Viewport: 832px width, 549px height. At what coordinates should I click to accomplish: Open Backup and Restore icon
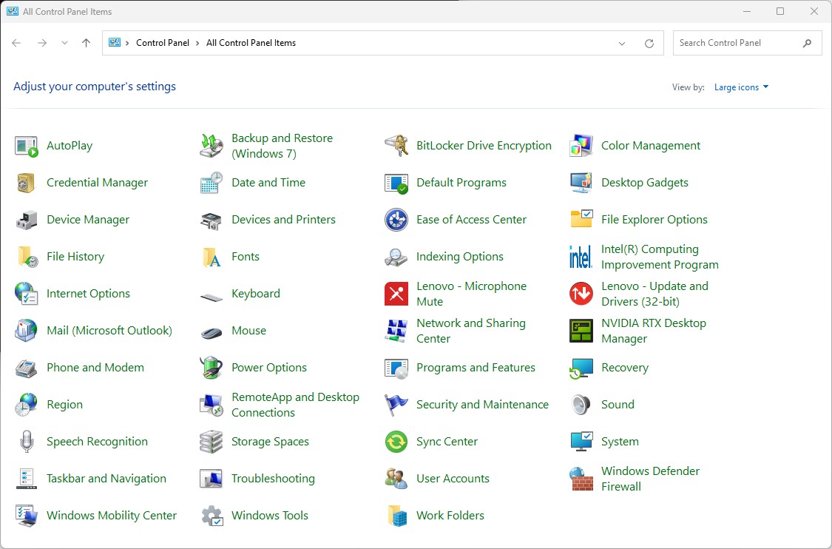pos(212,146)
